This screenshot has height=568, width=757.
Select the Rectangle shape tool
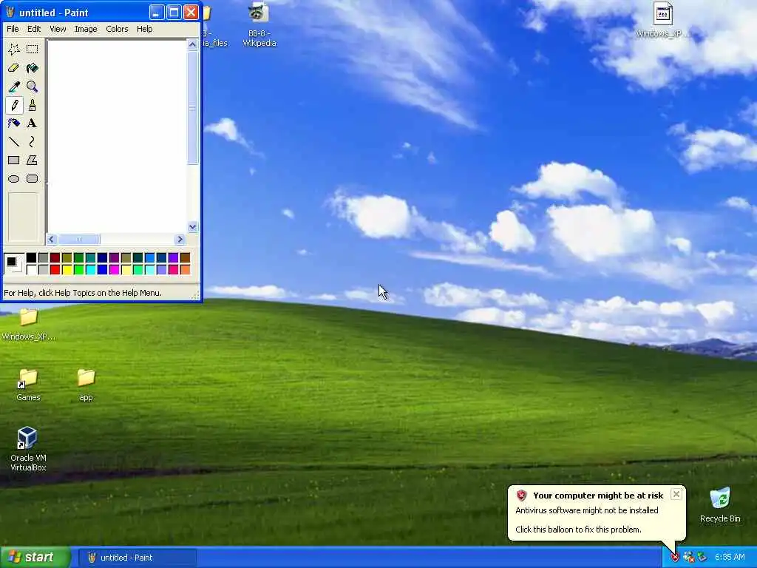pos(14,160)
